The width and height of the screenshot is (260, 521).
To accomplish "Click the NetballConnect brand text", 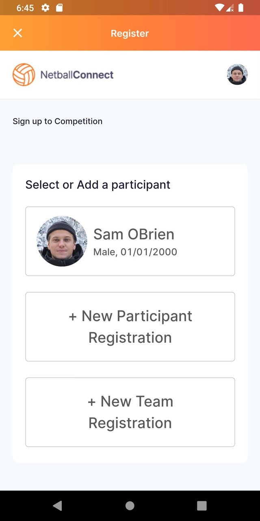I will [77, 75].
